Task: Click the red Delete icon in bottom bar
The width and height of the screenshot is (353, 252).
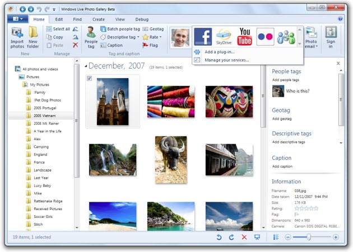Action: coord(244,237)
